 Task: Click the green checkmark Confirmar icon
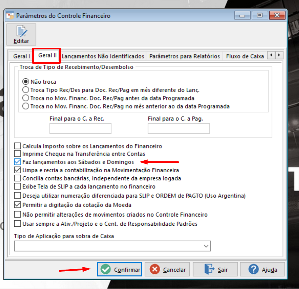click(x=105, y=269)
